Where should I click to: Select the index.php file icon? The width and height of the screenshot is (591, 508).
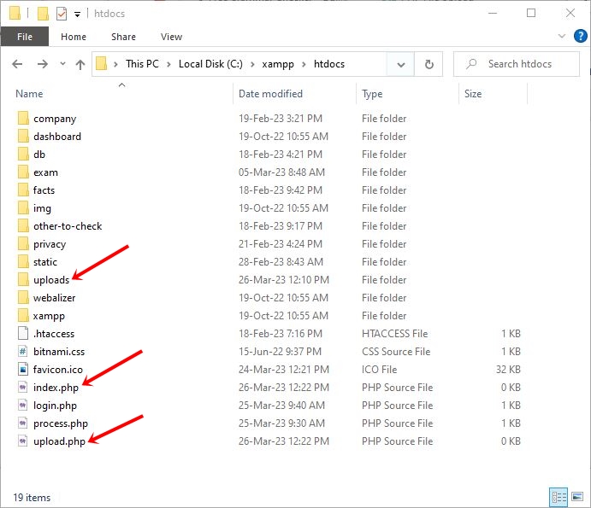(x=23, y=388)
